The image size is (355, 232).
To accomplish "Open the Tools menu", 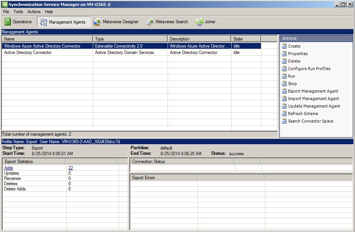I will tap(18, 12).
